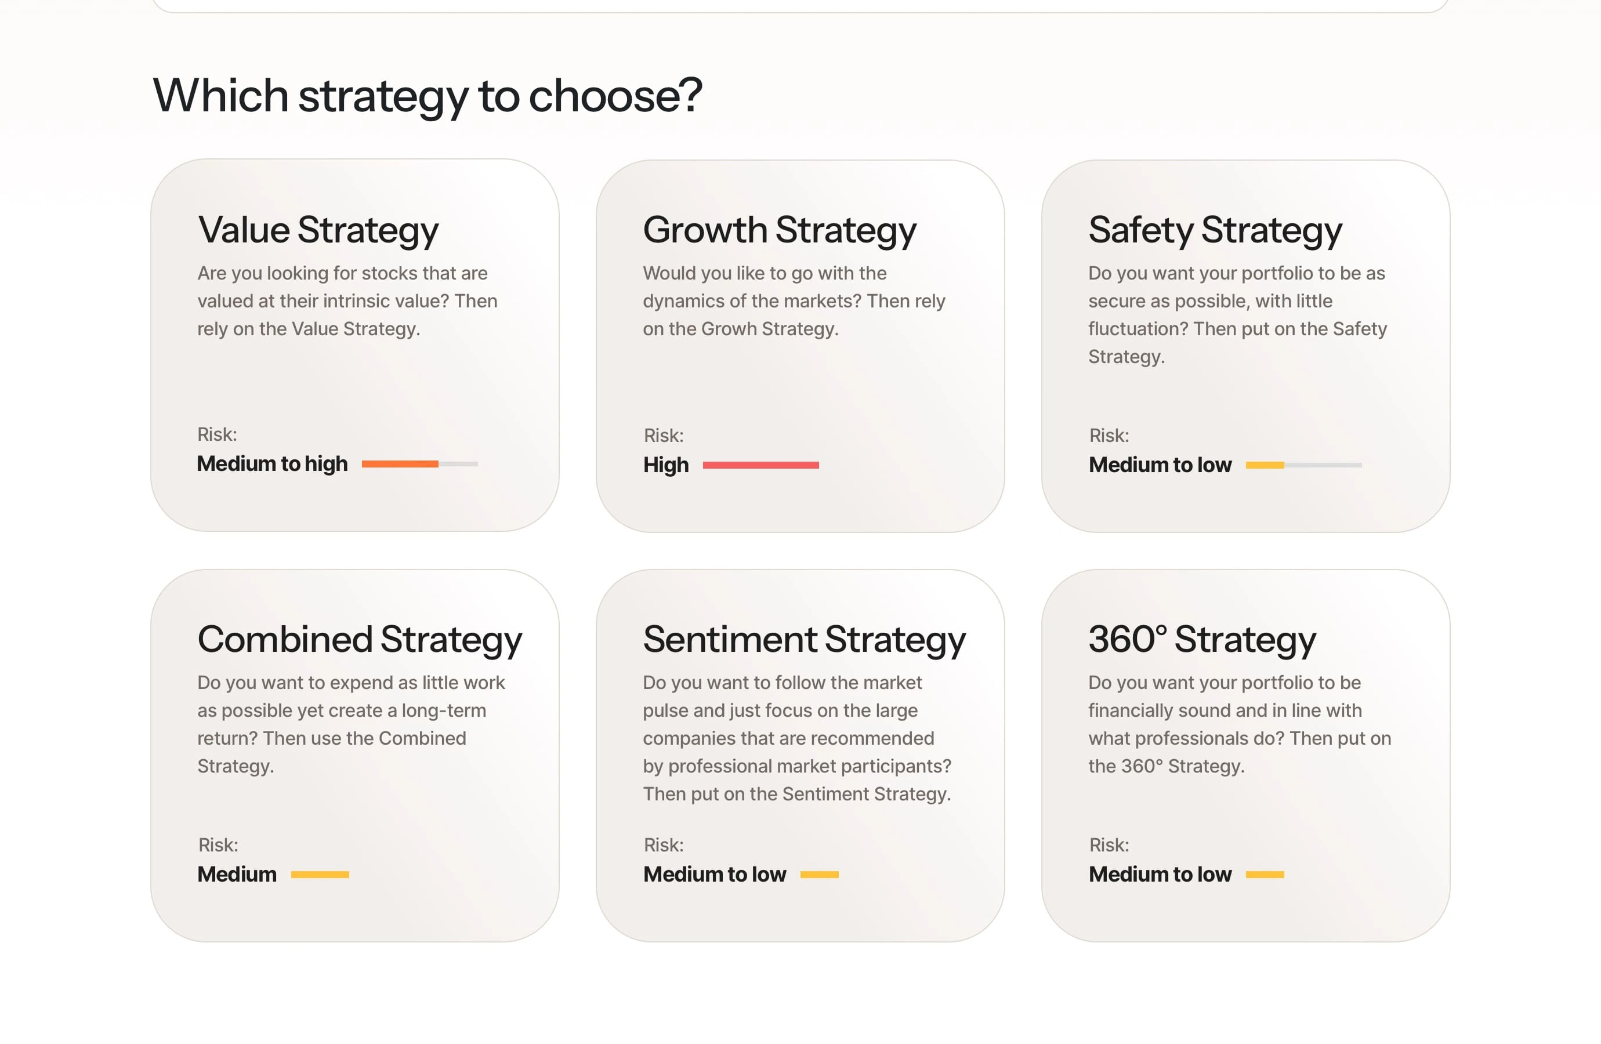Click the "Medium" risk label on Combined Strategy
The height and width of the screenshot is (1044, 1601).
pyautogui.click(x=237, y=874)
